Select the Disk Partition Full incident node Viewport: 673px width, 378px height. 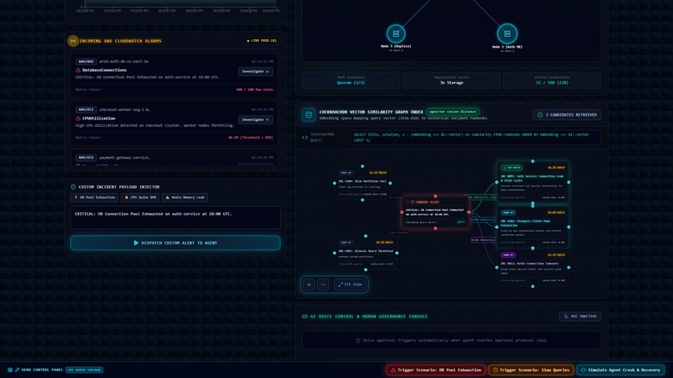(x=362, y=184)
